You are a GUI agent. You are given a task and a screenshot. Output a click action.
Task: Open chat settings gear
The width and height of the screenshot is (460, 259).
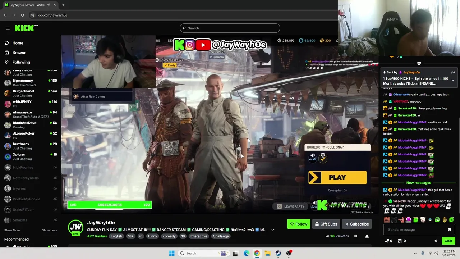436,241
